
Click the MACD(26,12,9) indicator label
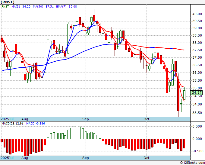[x=12, y=124]
